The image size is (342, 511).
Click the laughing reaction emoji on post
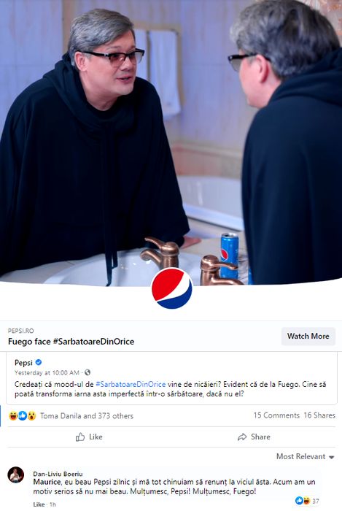[13, 415]
